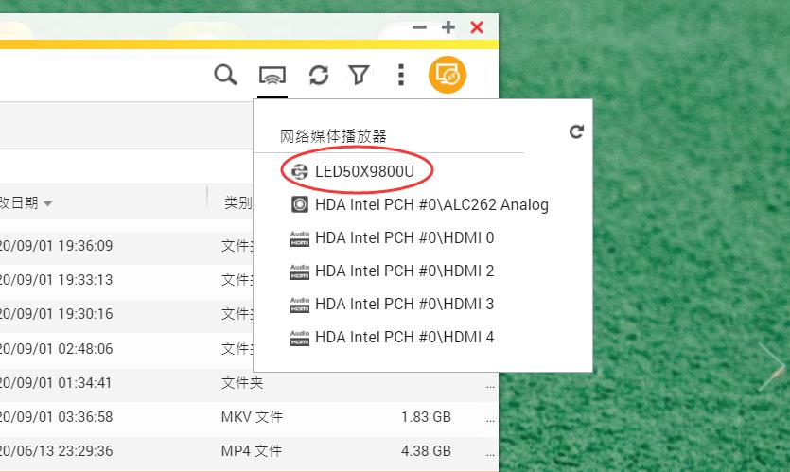Click the HDMI 2 audio icon
The height and width of the screenshot is (472, 790).
click(300, 271)
